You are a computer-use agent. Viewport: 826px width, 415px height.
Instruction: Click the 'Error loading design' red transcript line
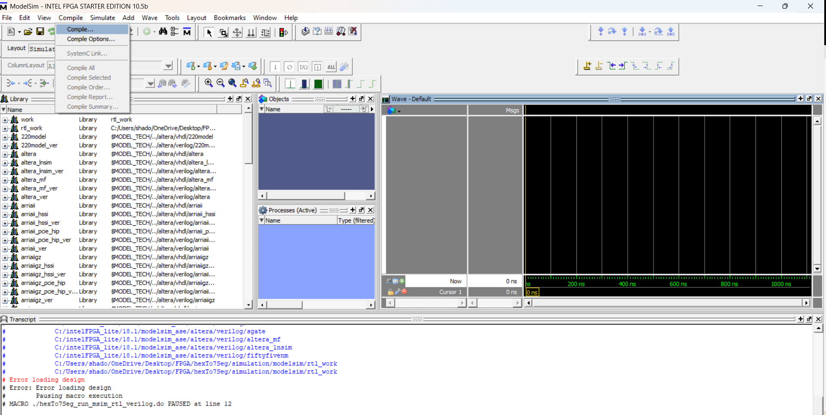[47, 380]
